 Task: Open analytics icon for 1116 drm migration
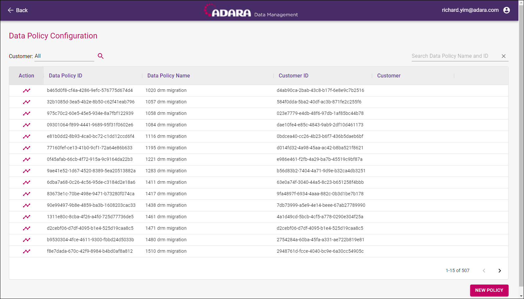pyautogui.click(x=27, y=137)
